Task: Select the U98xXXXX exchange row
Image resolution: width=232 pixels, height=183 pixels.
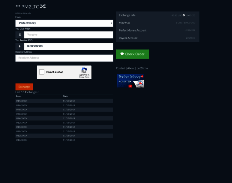Action: 64,110
